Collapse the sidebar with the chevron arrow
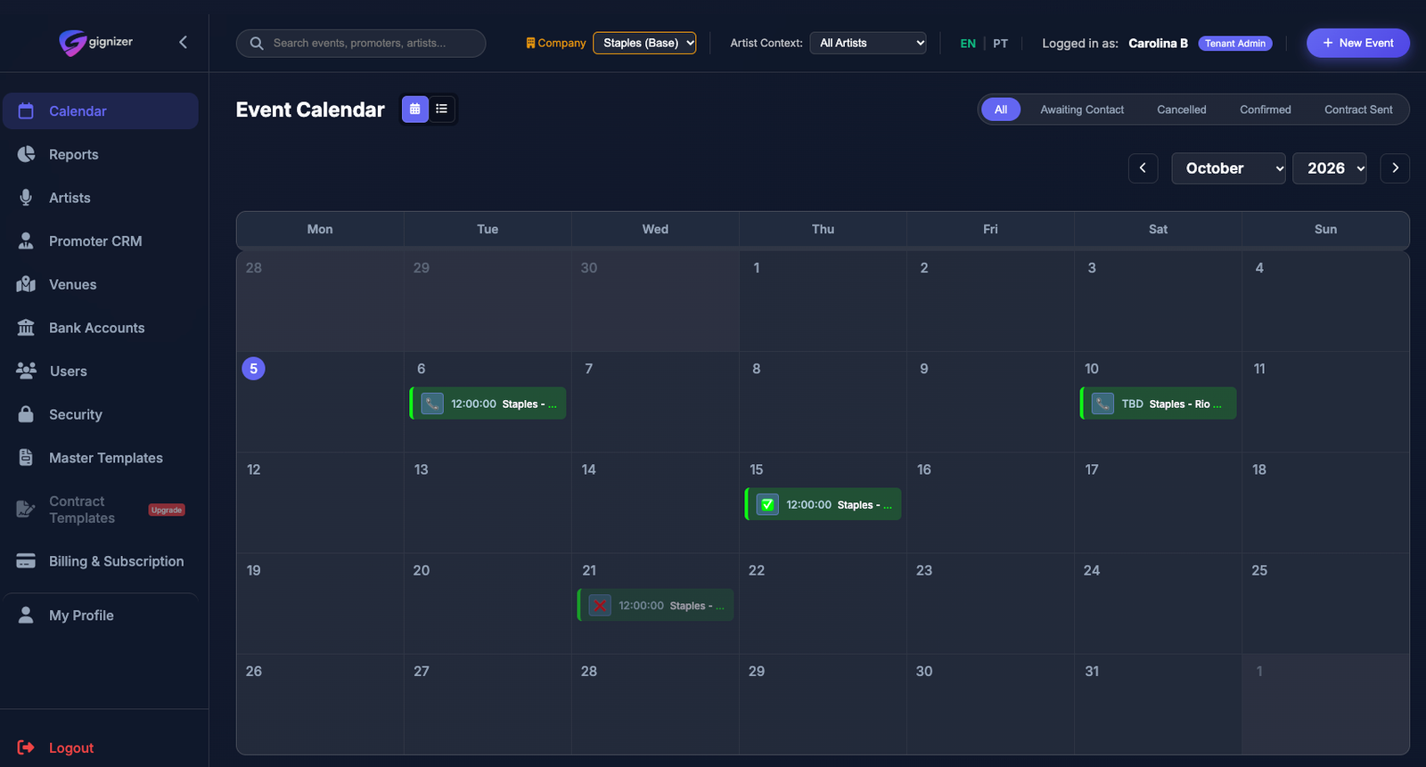 [183, 42]
